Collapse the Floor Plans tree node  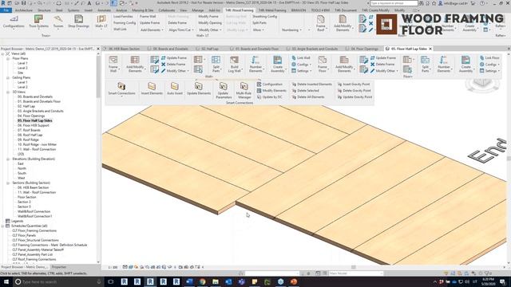[x=8, y=58]
